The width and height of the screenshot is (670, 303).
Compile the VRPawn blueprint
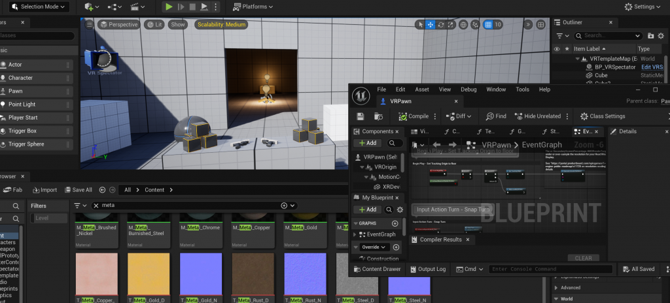tap(414, 116)
